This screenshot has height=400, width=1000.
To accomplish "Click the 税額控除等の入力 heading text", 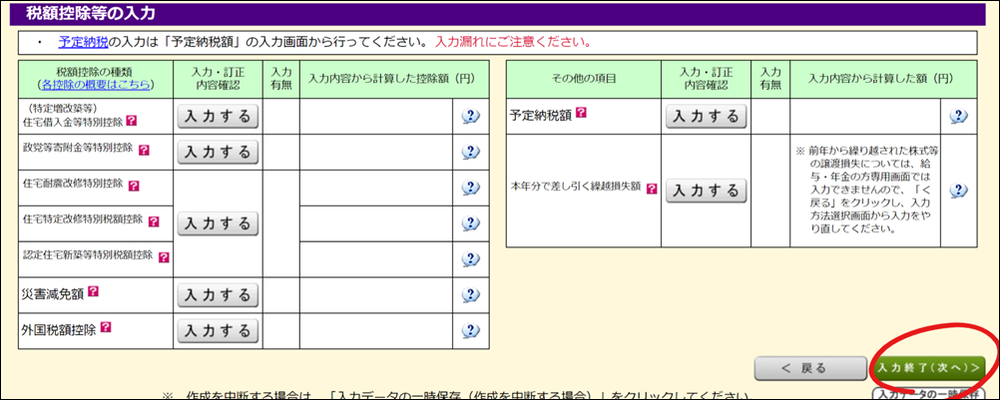I will click(x=91, y=12).
